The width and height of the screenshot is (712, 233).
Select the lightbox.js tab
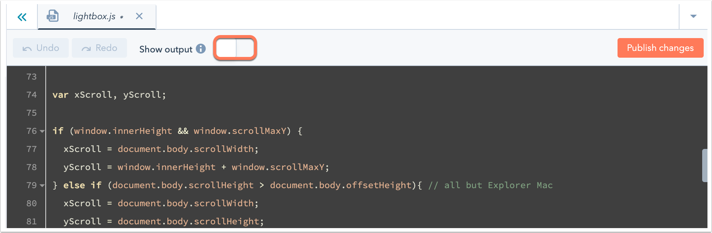coord(94,16)
